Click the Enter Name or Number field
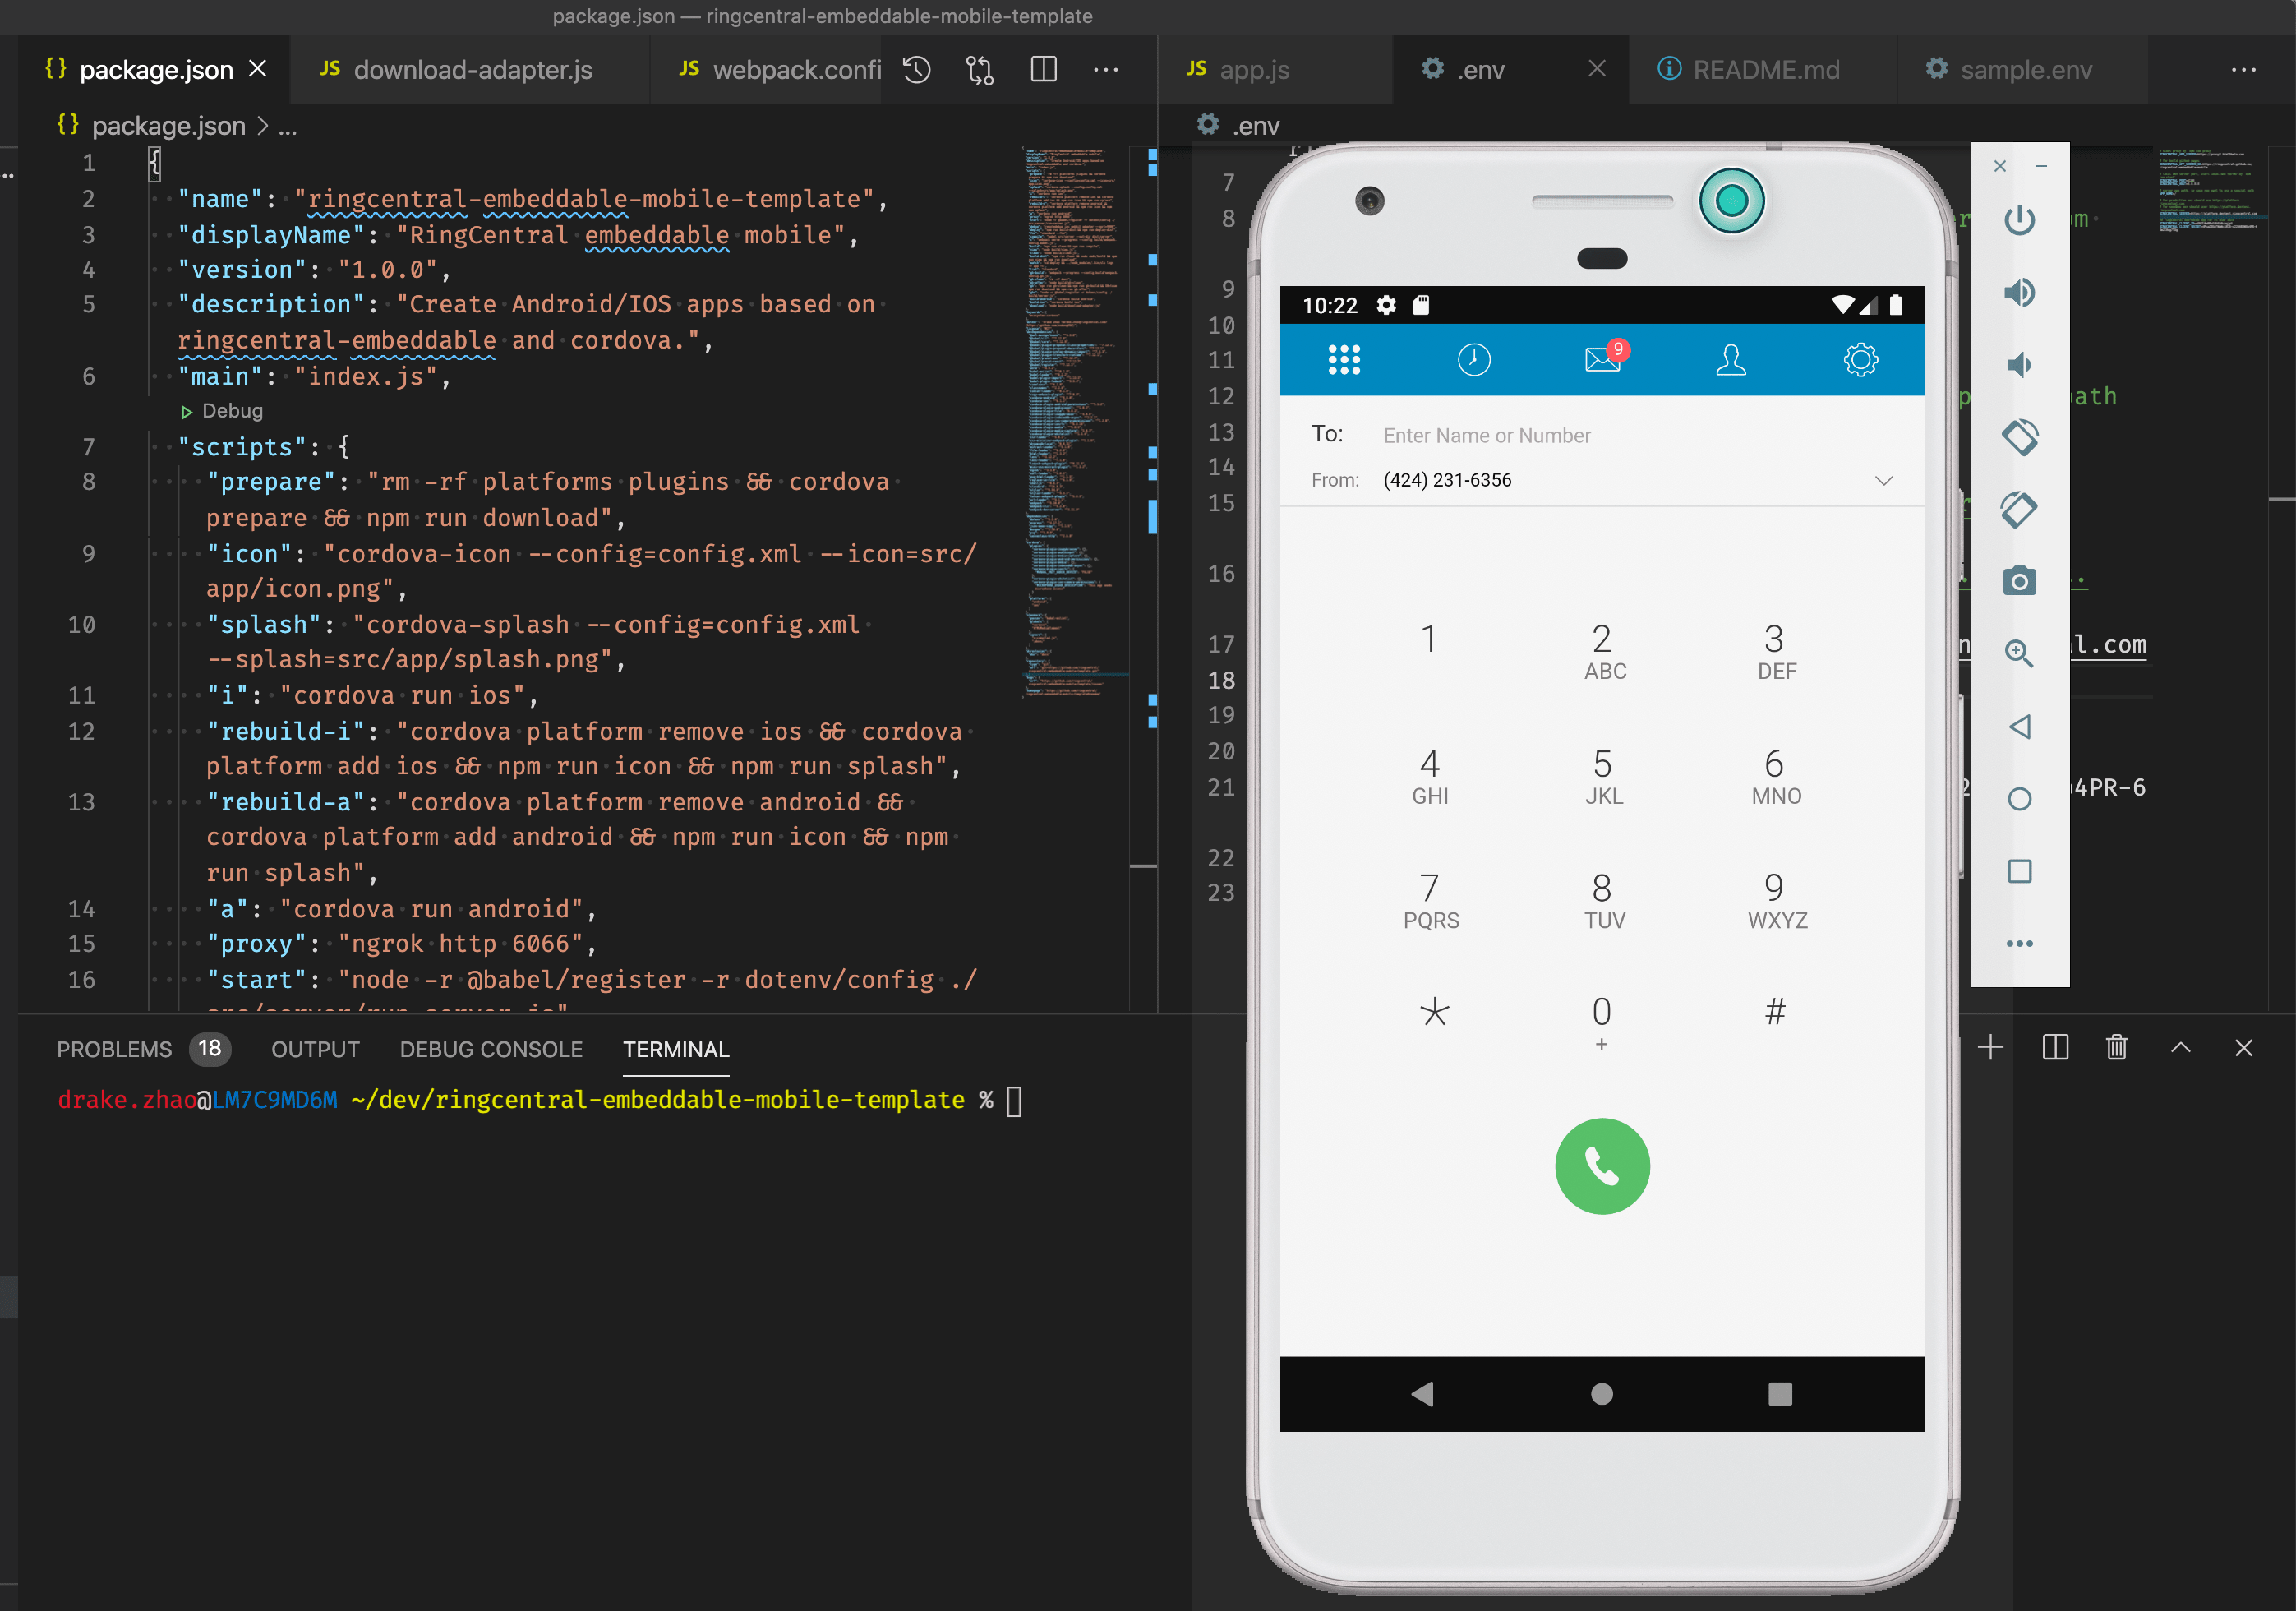 pos(1486,435)
